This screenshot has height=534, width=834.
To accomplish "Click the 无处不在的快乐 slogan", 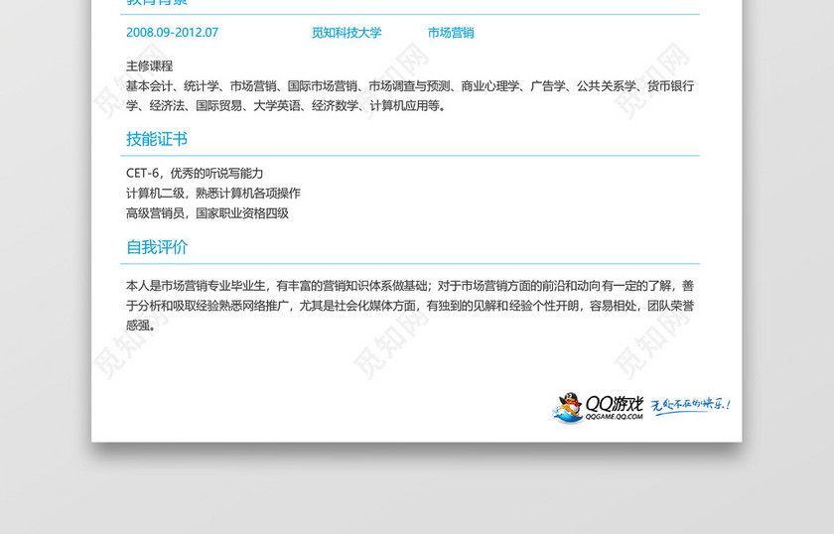I will pyautogui.click(x=691, y=406).
